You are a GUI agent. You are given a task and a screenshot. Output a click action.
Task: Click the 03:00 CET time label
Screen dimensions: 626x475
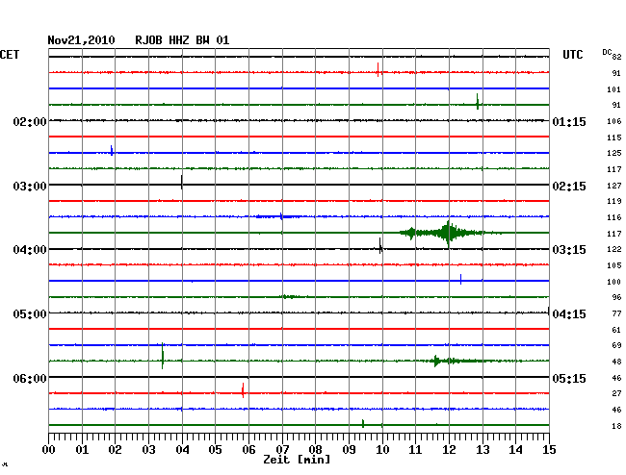(30, 187)
